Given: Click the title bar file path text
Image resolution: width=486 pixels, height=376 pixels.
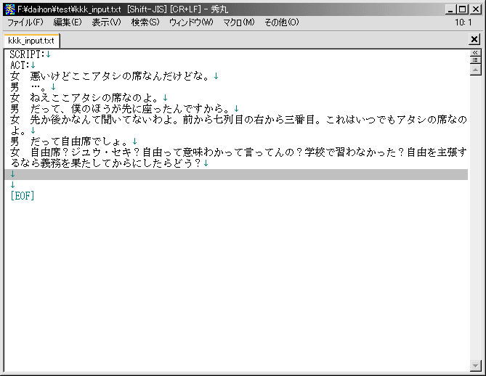Looking at the screenshot, I should (69, 9).
